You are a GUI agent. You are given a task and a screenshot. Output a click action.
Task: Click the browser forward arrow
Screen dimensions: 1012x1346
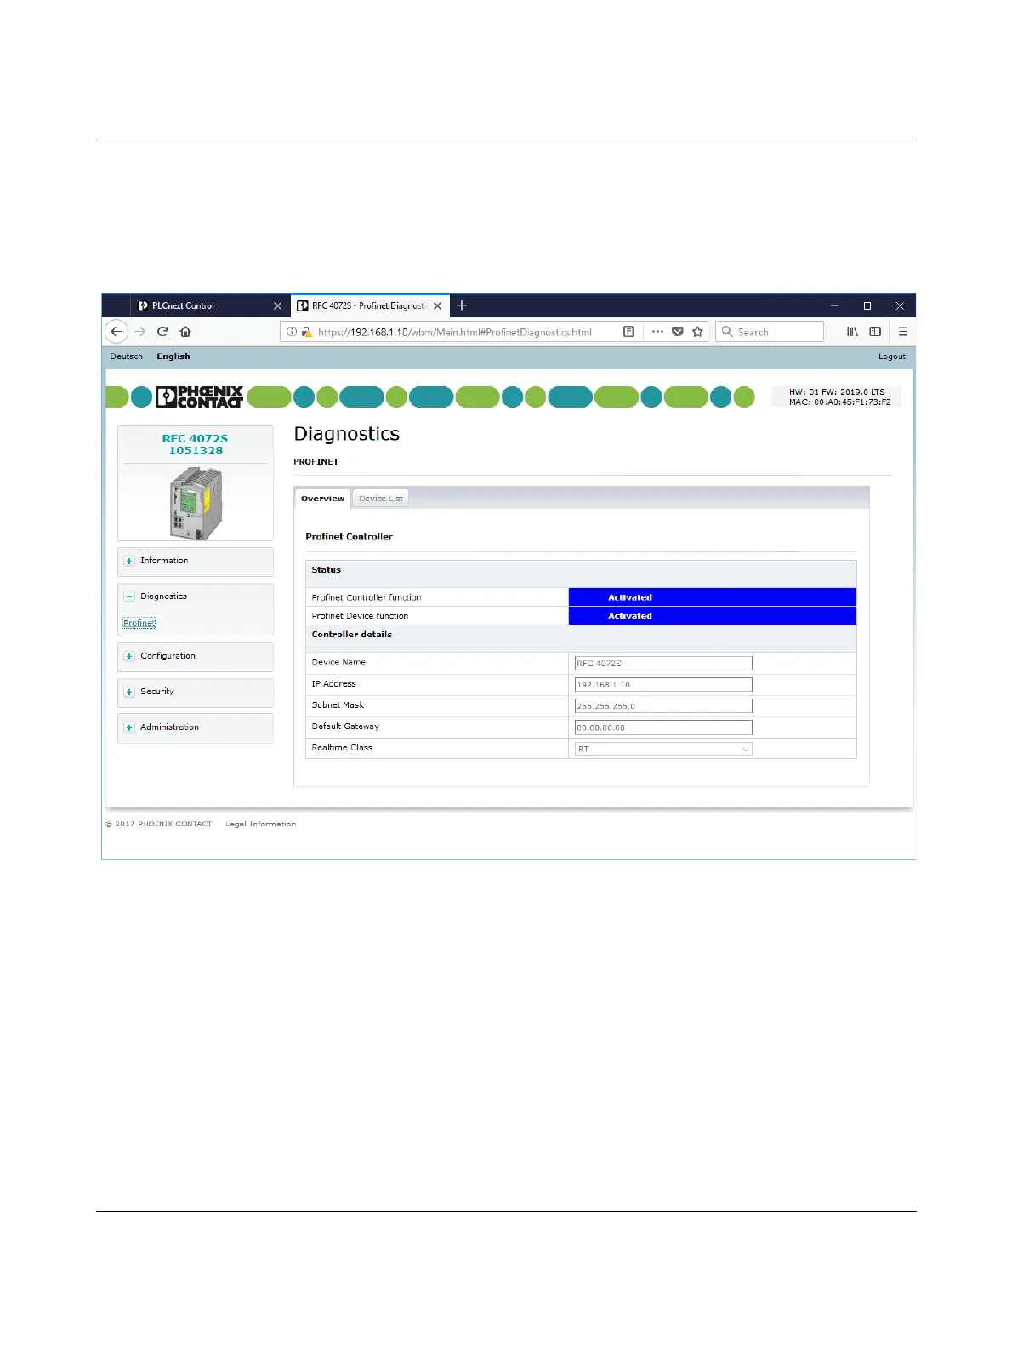click(x=140, y=332)
